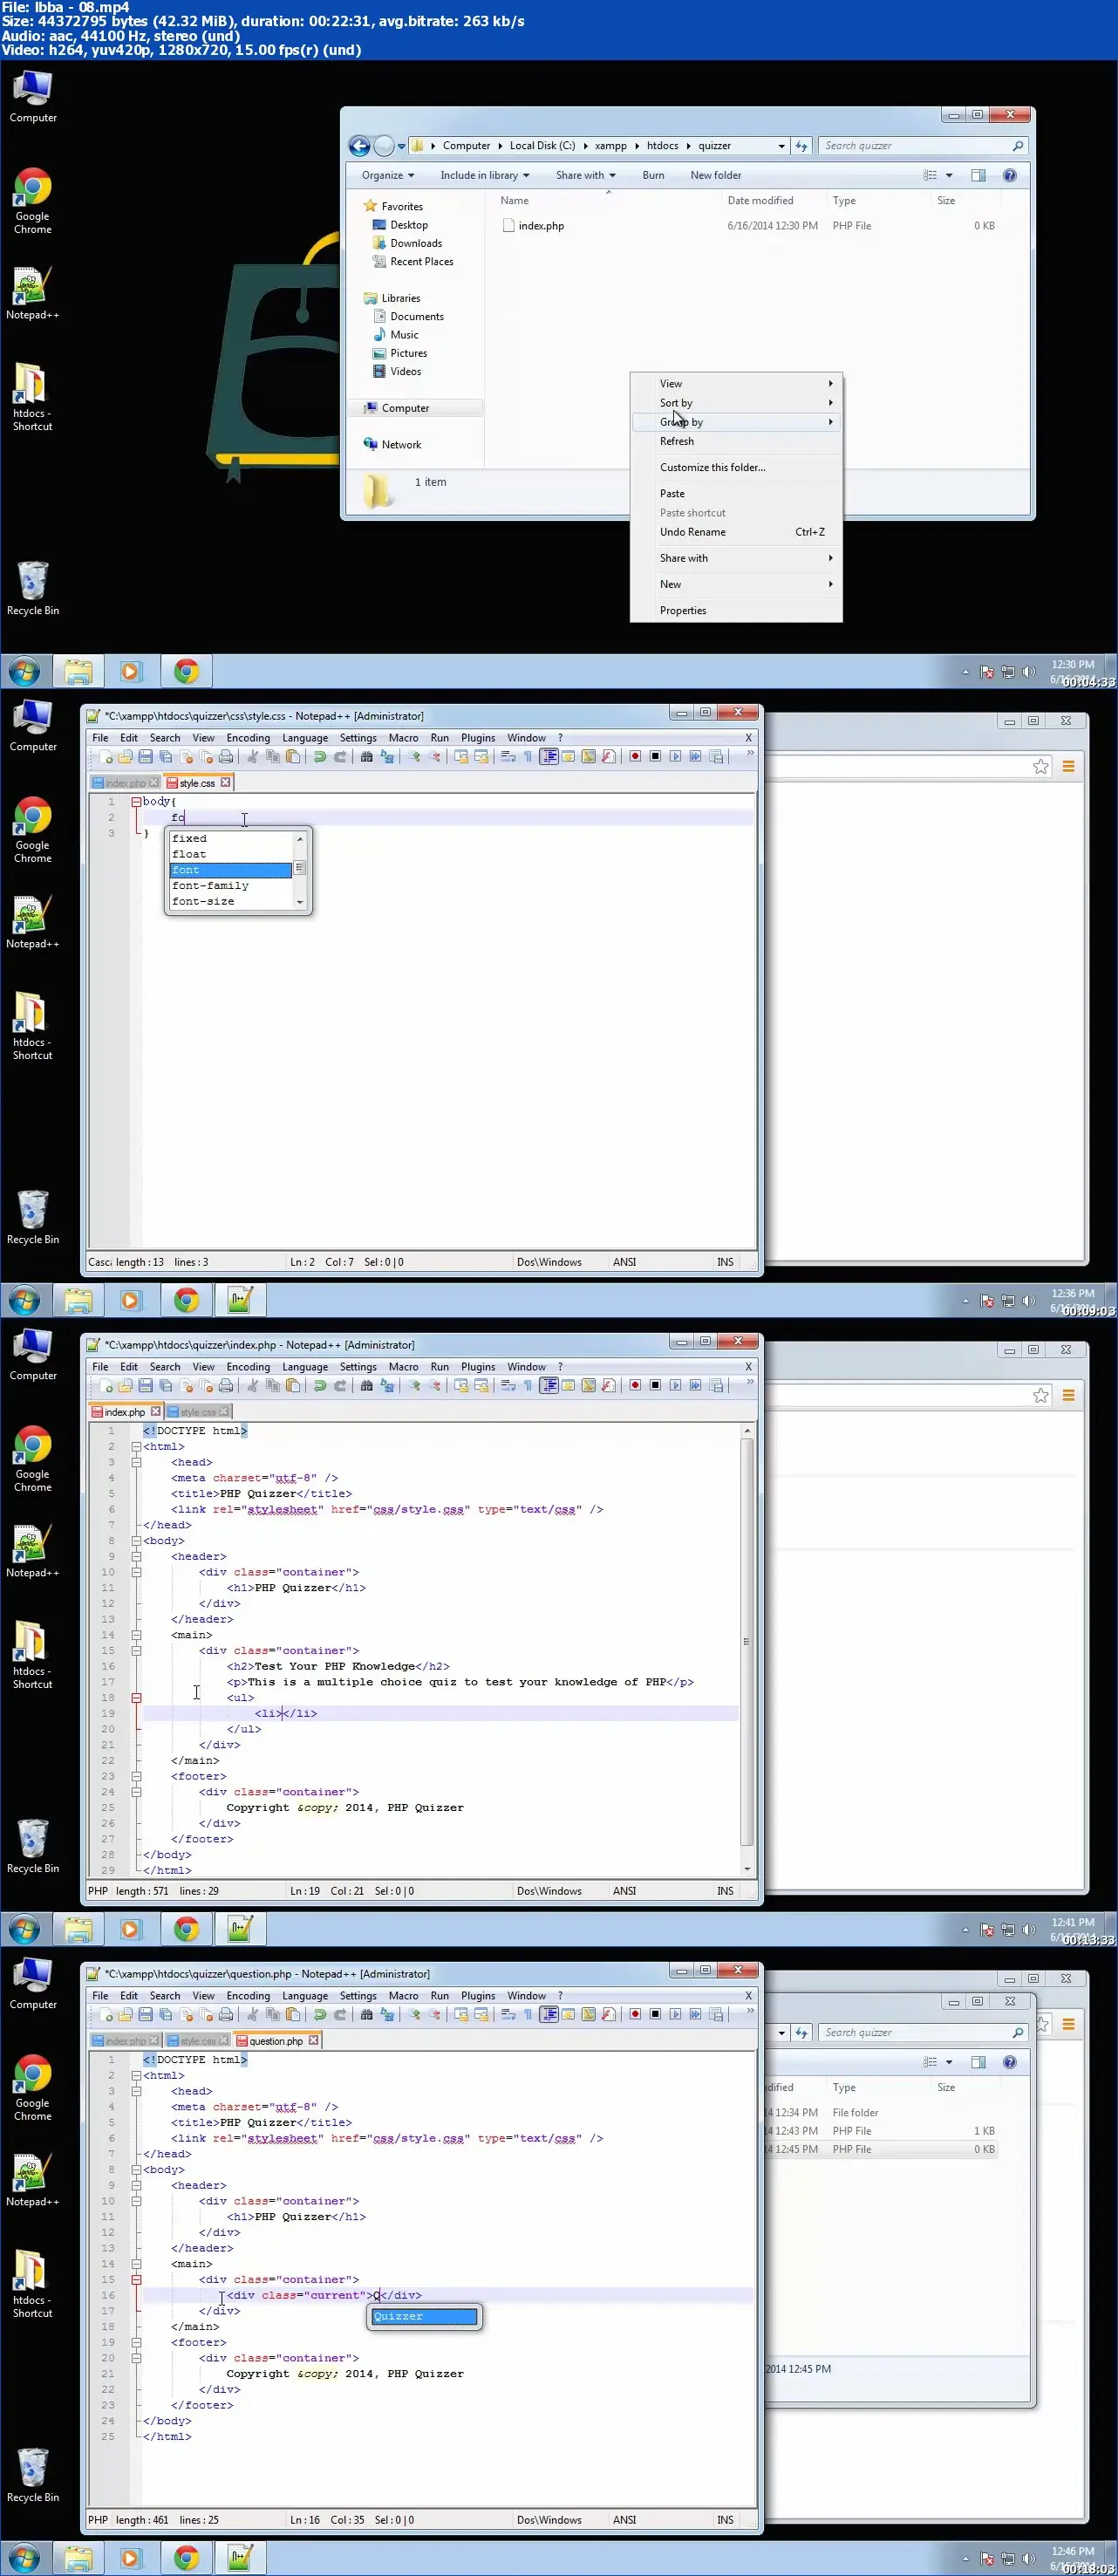Choose Properties from the context menu
1118x2576 pixels.
[x=737, y=610]
